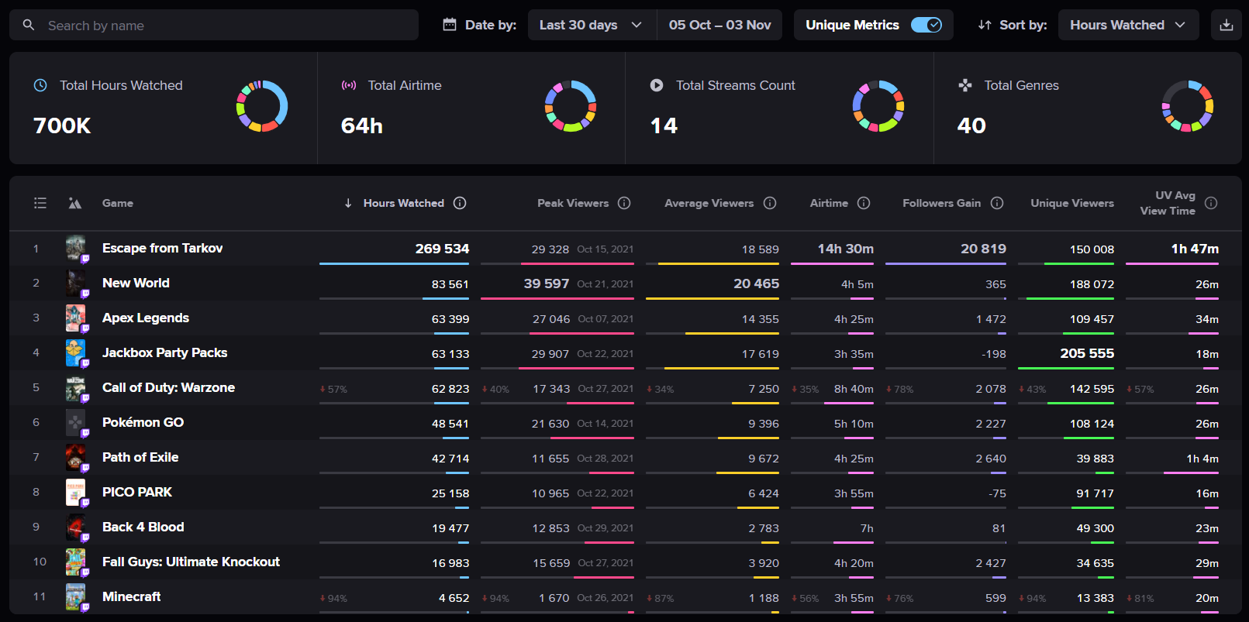1249x622 pixels.
Task: Click info icon next to Average Viewers
Action: coord(770,203)
